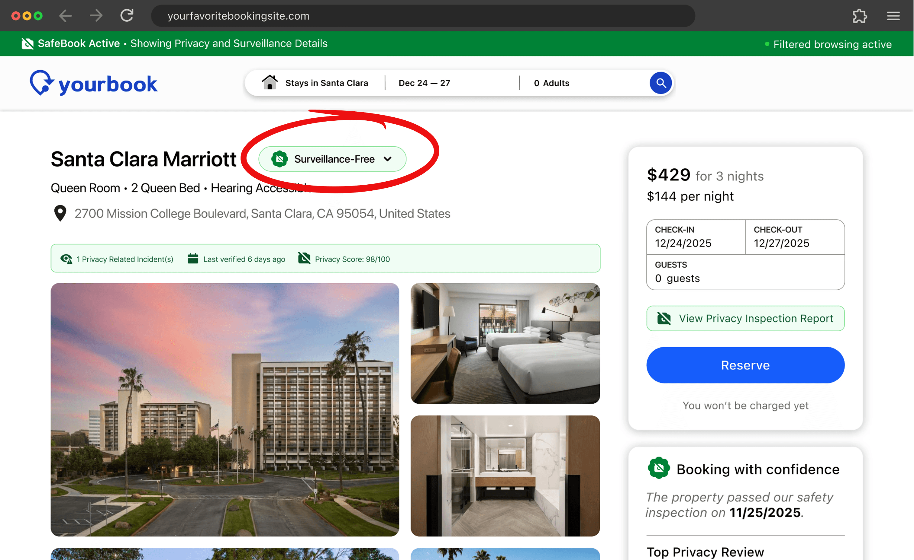Click the green badge beside Booking with confidence
Viewport: 914px width, 560px height.
pyautogui.click(x=658, y=468)
